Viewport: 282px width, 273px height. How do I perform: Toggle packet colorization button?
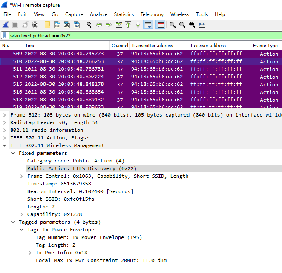160,25
